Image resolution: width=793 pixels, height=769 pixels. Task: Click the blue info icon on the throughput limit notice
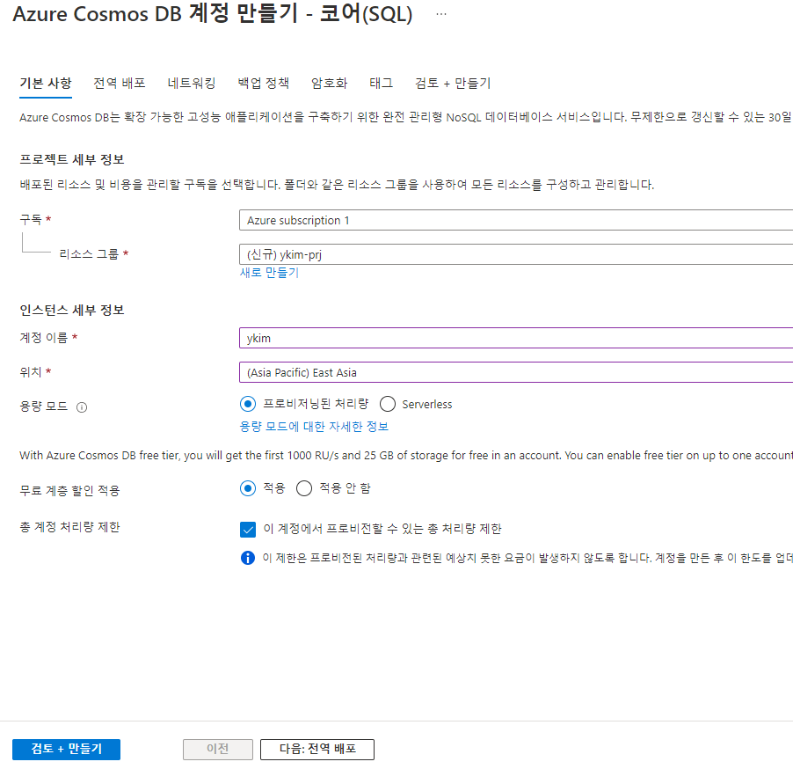click(x=248, y=558)
